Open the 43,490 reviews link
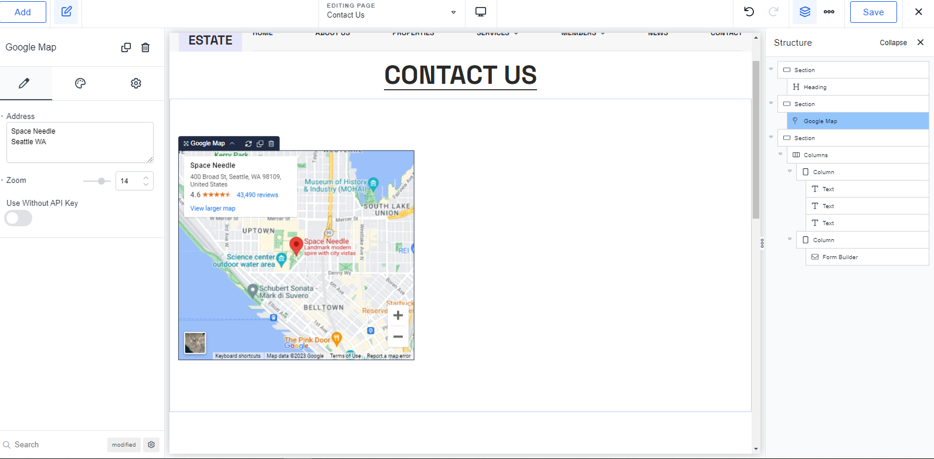Screen dimensions: 934x459 257,195
